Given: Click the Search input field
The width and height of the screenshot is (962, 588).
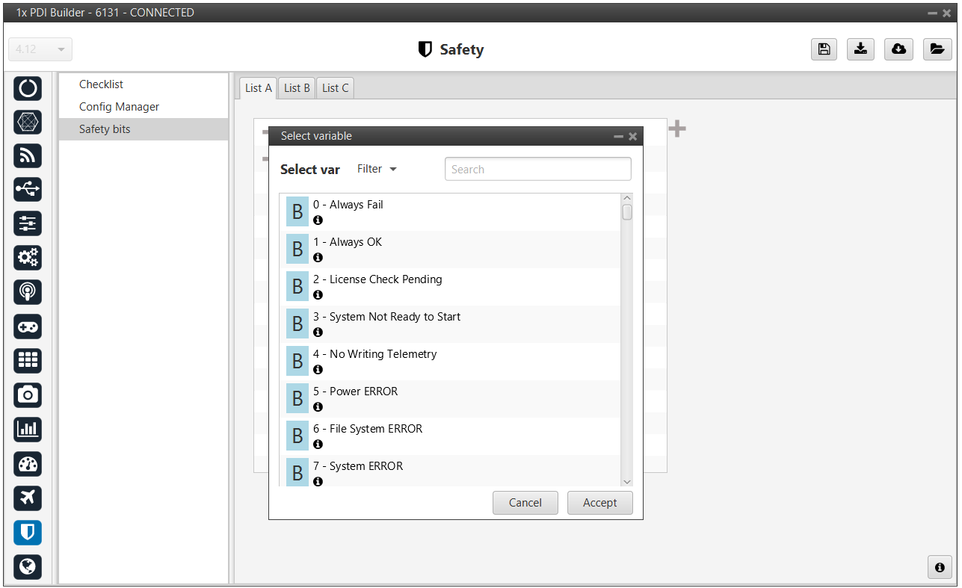Looking at the screenshot, I should point(537,170).
